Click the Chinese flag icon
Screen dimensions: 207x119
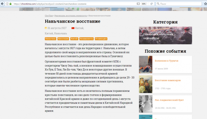[73, 28]
